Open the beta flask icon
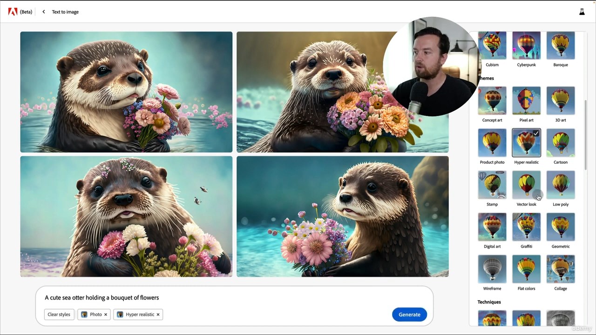The width and height of the screenshot is (596, 335). click(x=582, y=12)
